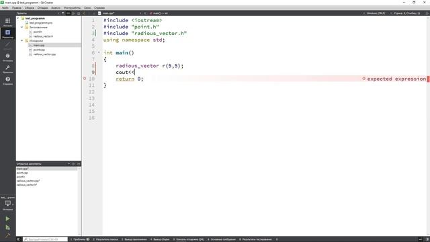Select radious_vector.cpp in project tree
This screenshot has width=430, height=242.
coord(44,54)
